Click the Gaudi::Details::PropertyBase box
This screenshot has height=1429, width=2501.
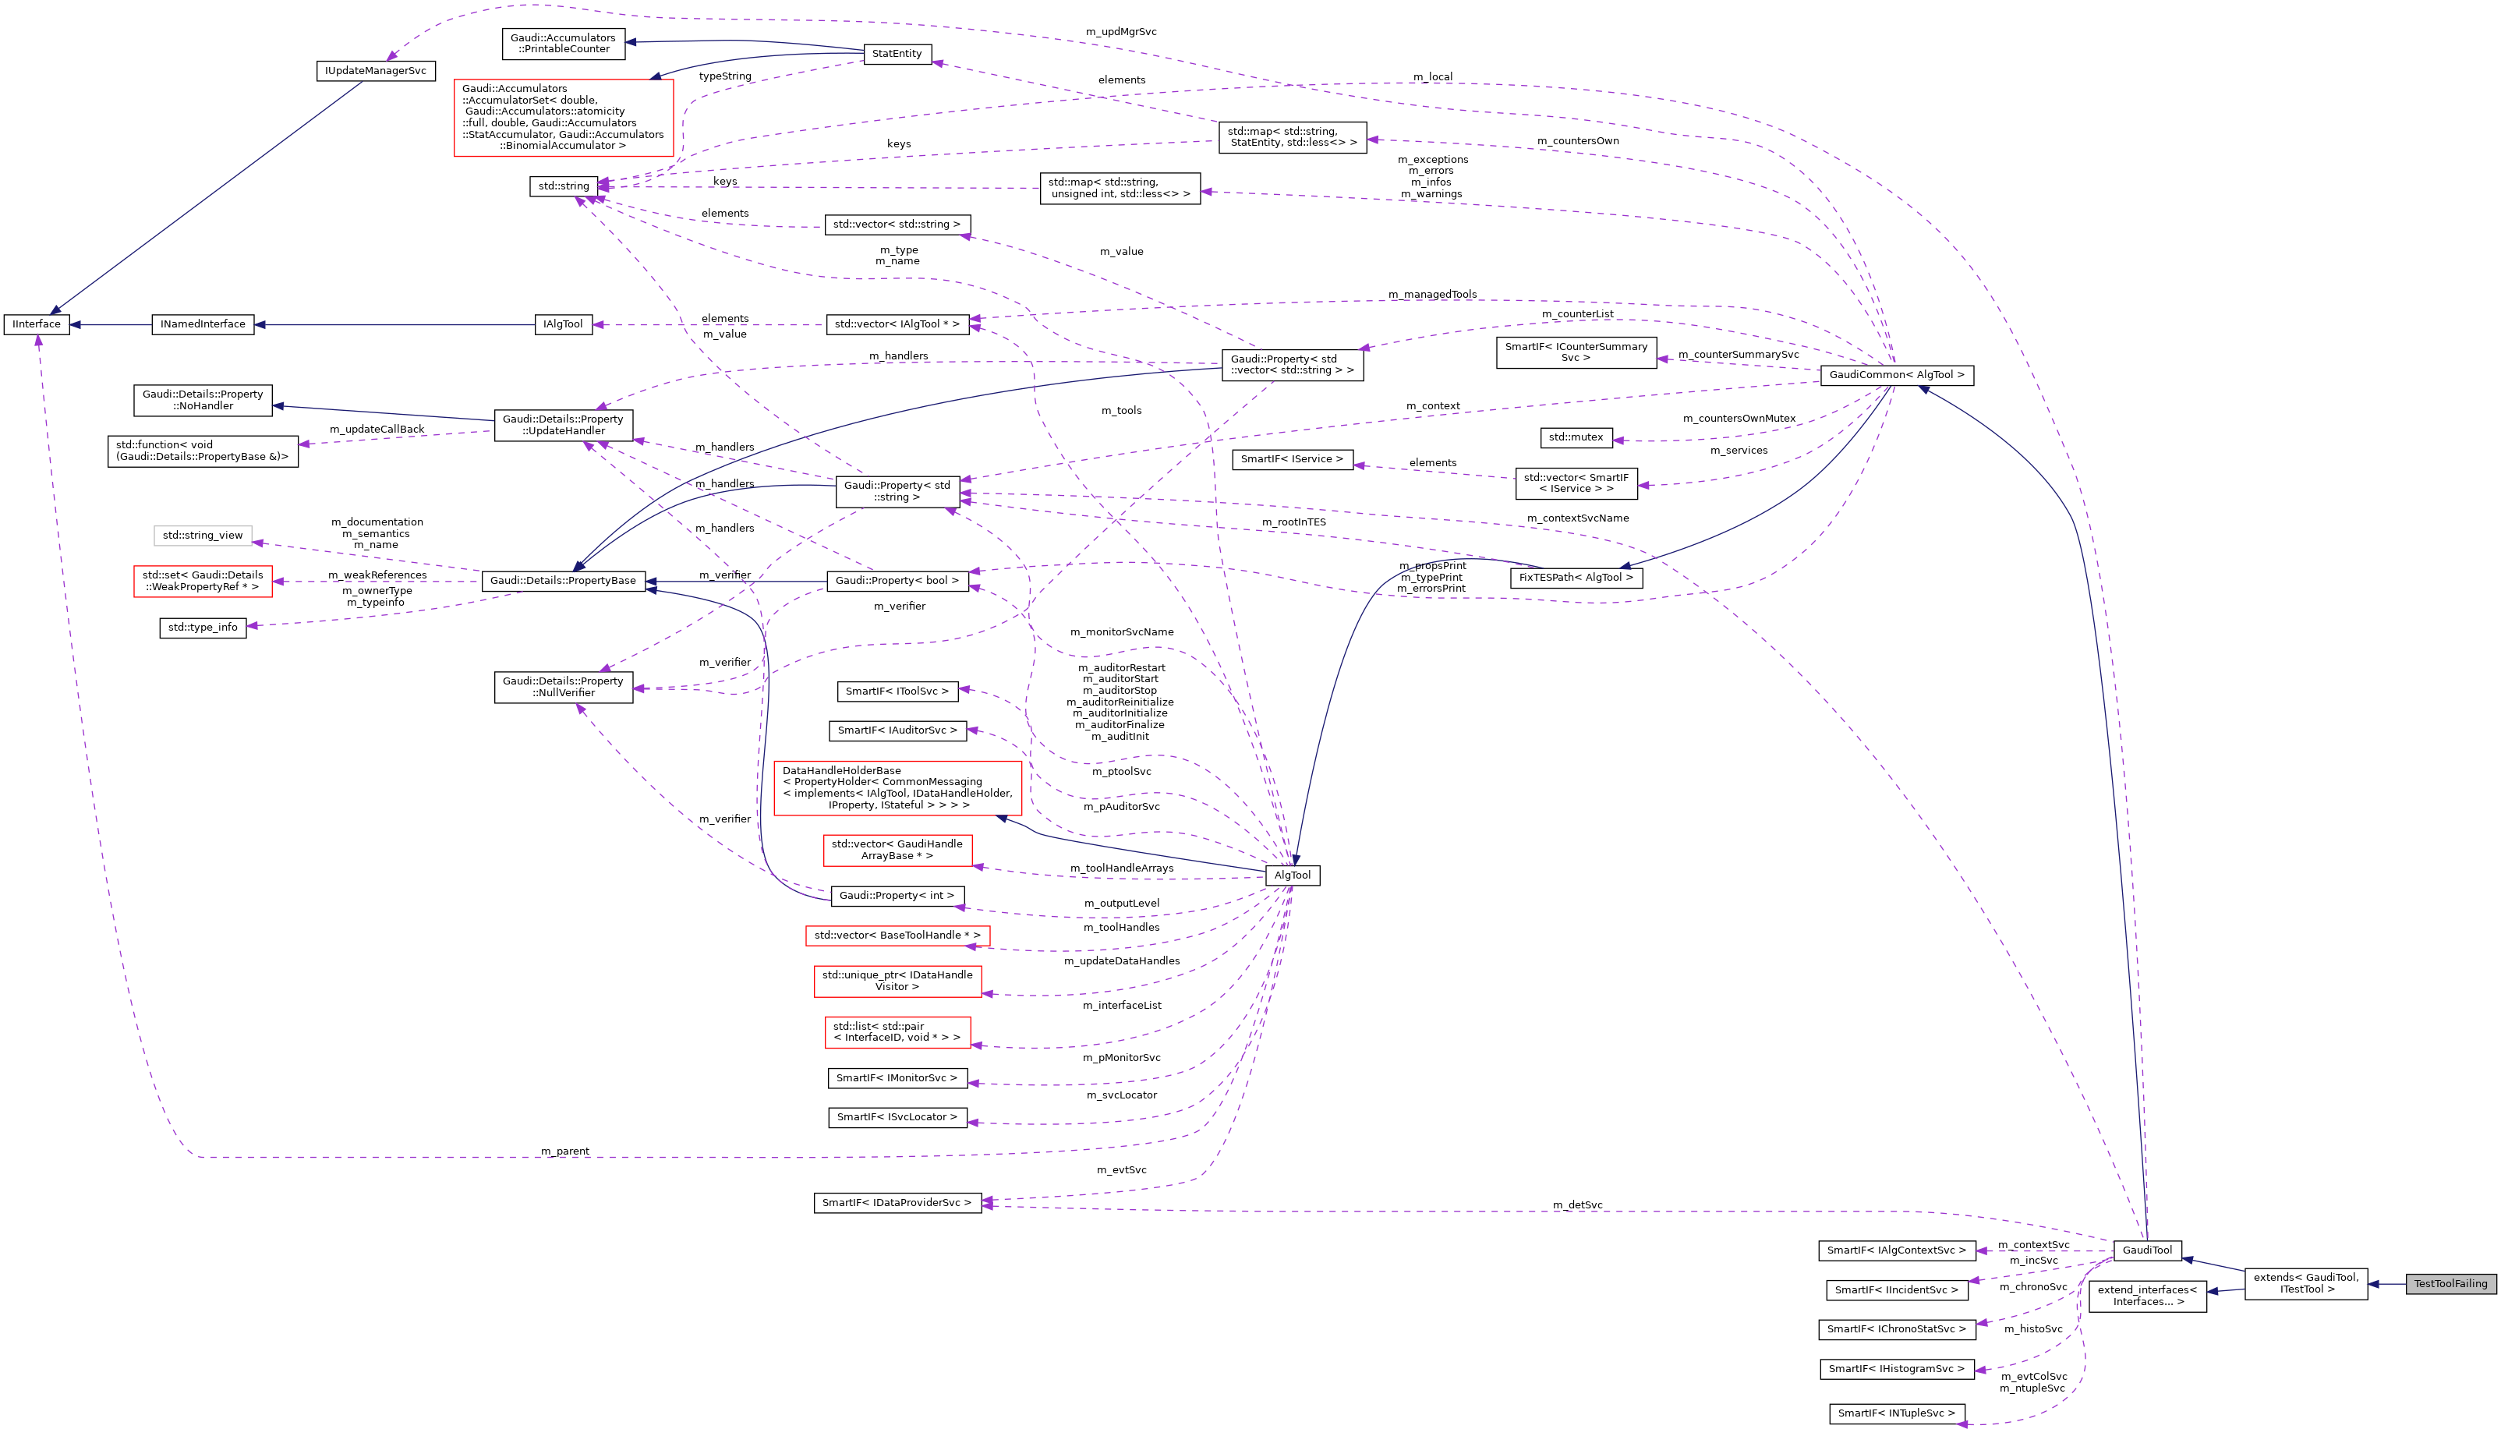click(563, 581)
